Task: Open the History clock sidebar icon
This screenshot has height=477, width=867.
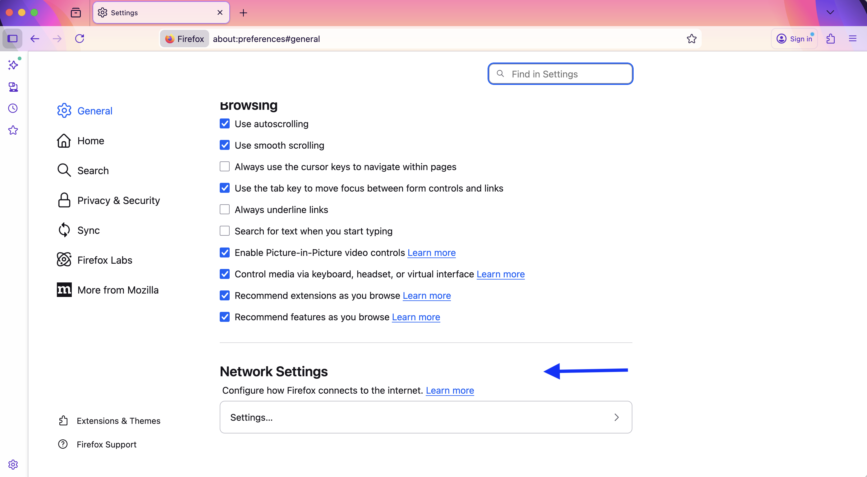Action: 13,109
